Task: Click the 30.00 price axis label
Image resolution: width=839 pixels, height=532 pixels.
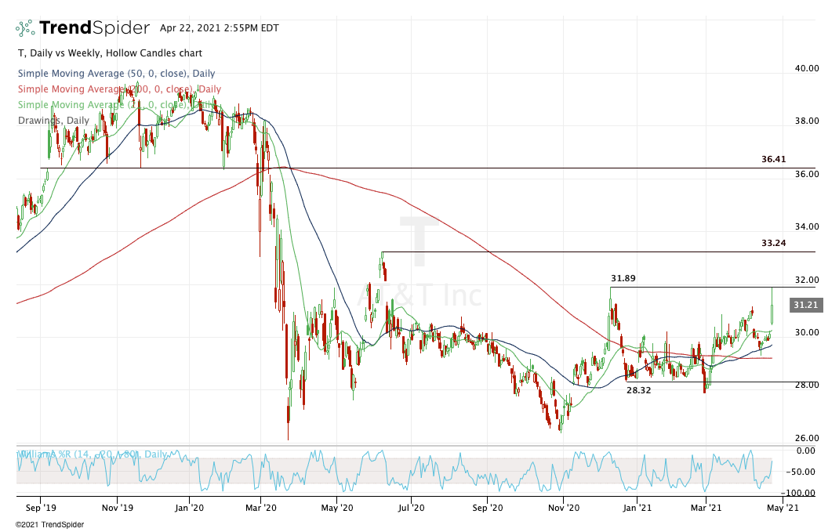Action: (807, 332)
